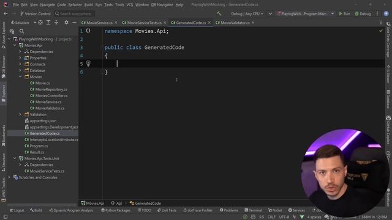Open the File menu
This screenshot has width=392, height=220.
[16, 5]
